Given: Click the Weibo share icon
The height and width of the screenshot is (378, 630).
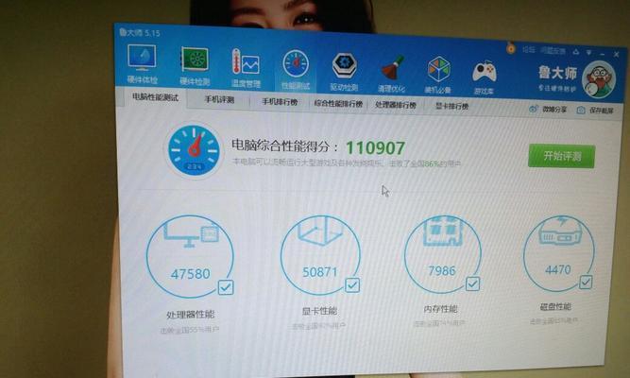Looking at the screenshot, I should (533, 109).
